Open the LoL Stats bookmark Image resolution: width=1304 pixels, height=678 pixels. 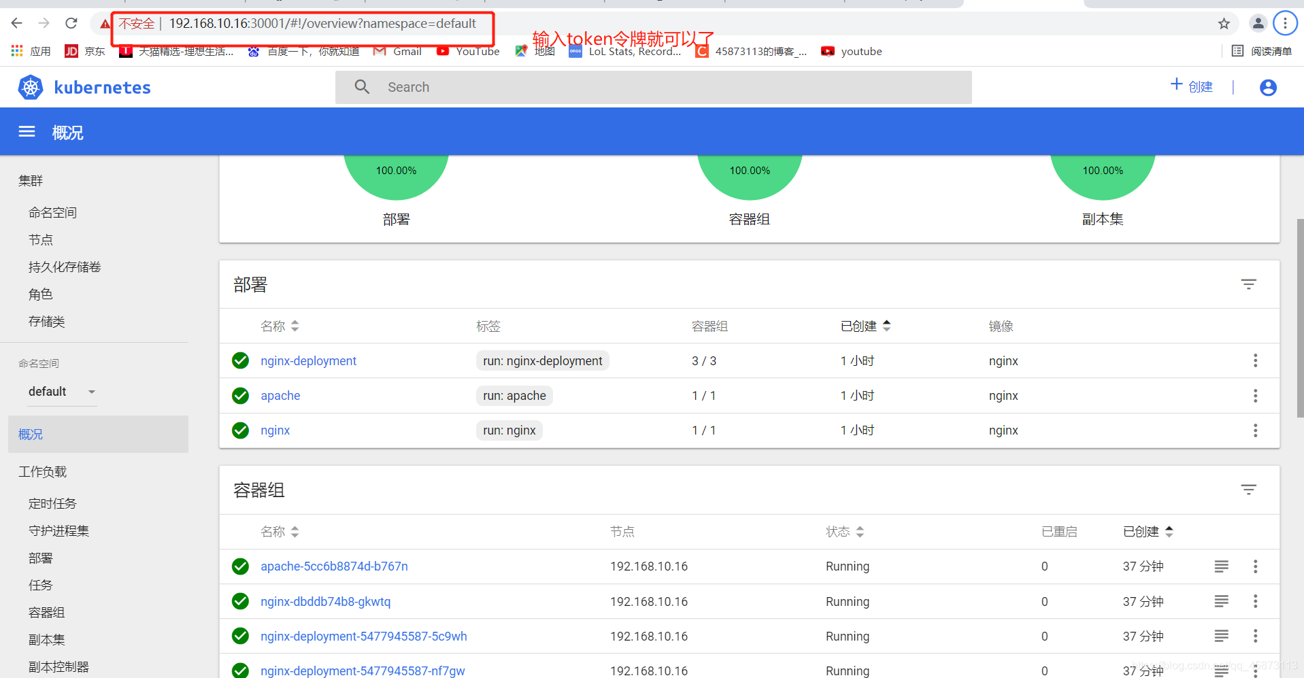[624, 51]
